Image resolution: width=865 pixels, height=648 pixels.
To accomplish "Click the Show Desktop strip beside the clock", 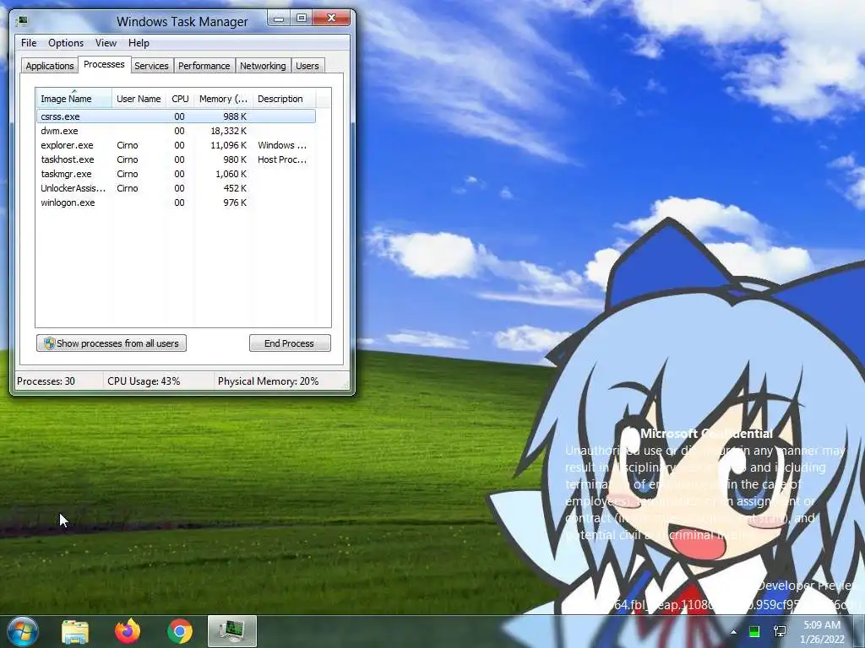I will 859,631.
